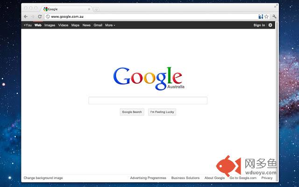Select the Google browser tab
The width and height of the screenshot is (299, 187).
(x=66, y=9)
